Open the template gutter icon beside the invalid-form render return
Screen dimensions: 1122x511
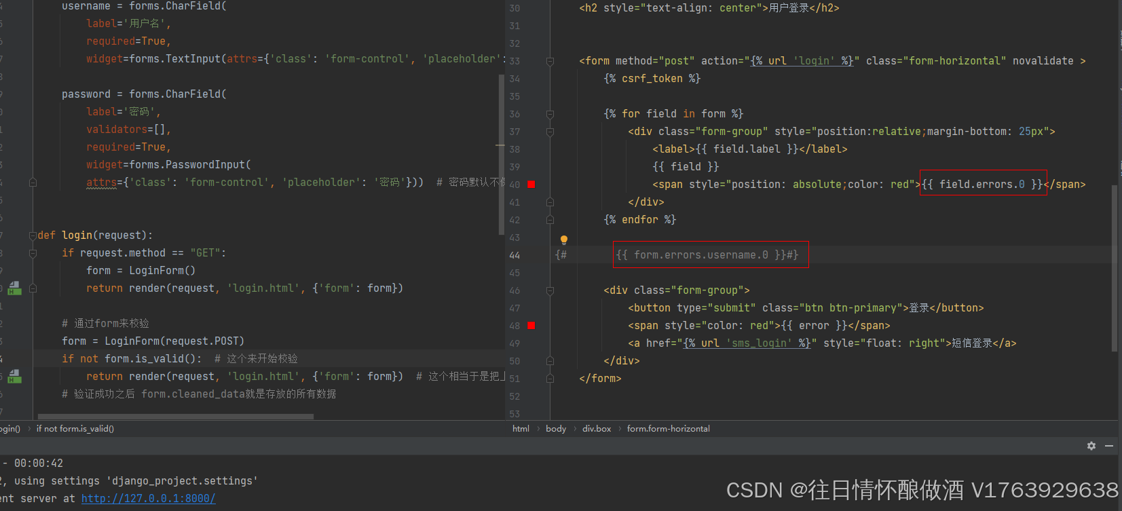[x=15, y=377]
